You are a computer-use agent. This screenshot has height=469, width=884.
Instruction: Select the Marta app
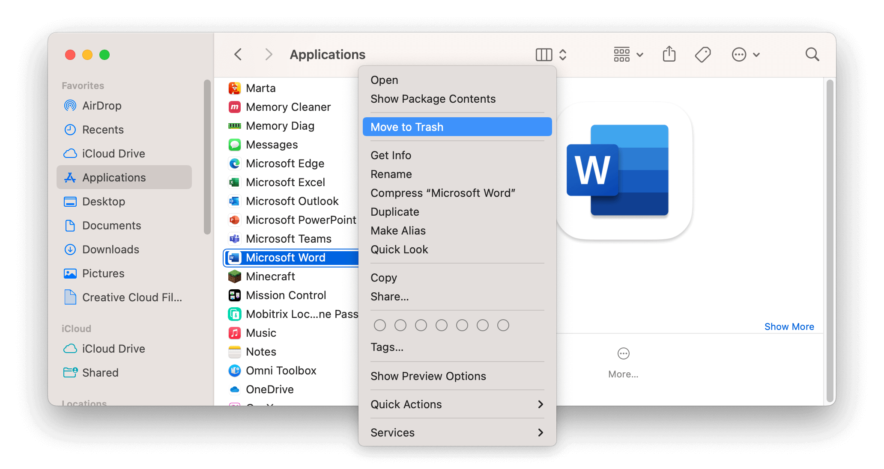[291, 88]
